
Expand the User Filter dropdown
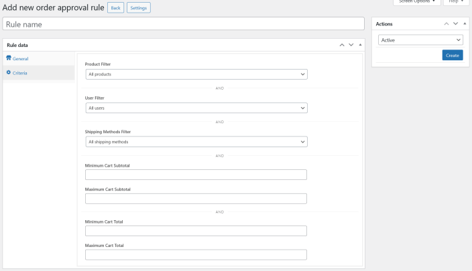coord(196,108)
